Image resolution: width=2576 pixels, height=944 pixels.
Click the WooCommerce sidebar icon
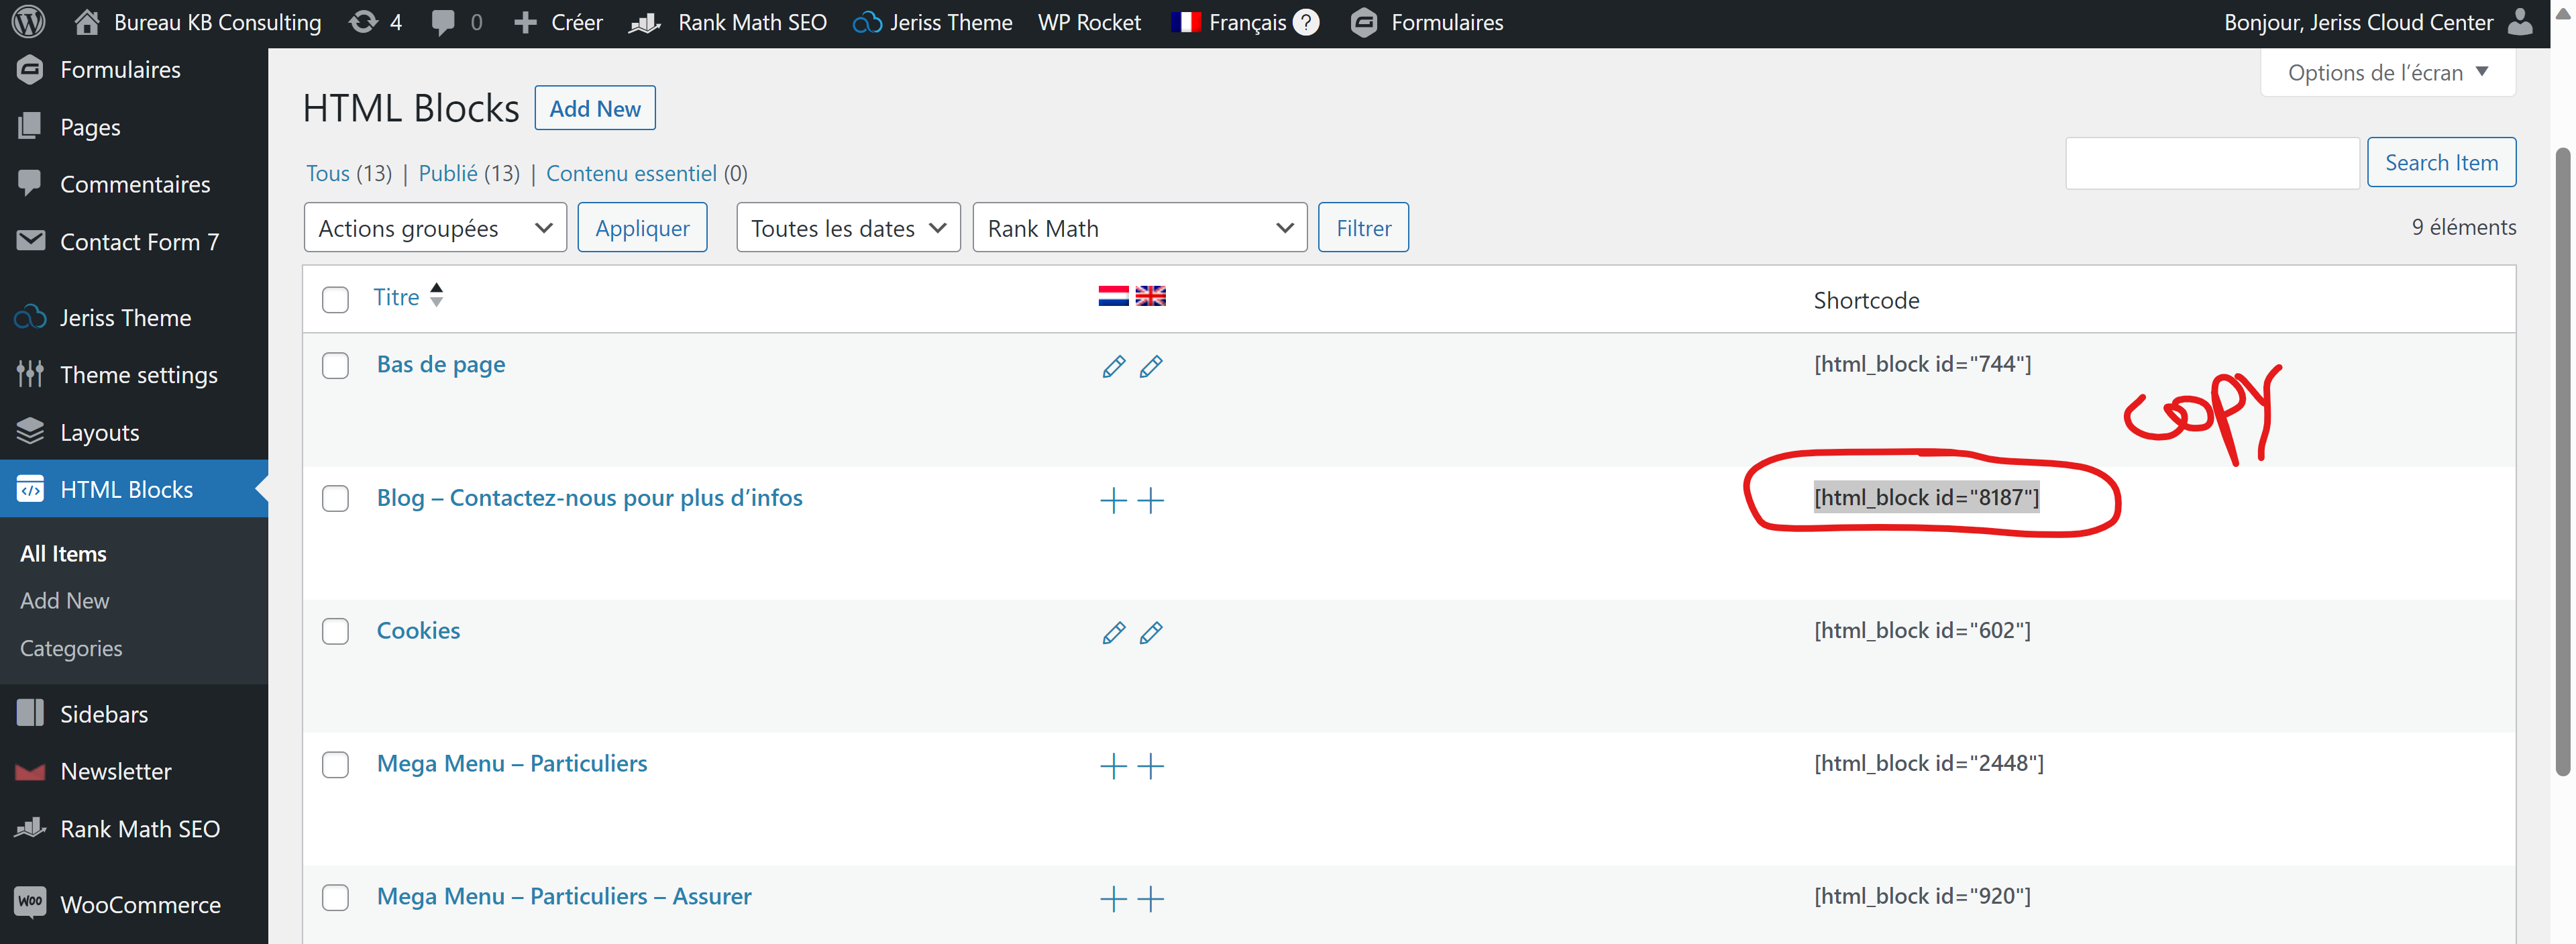coord(30,903)
